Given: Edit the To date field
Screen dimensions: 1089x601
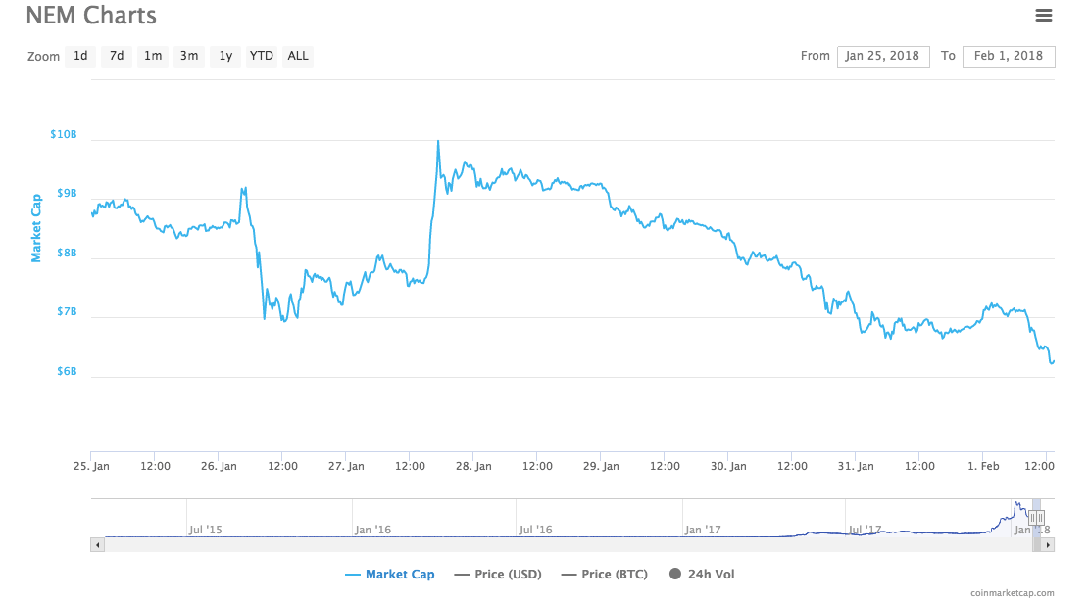Looking at the screenshot, I should (x=1009, y=56).
